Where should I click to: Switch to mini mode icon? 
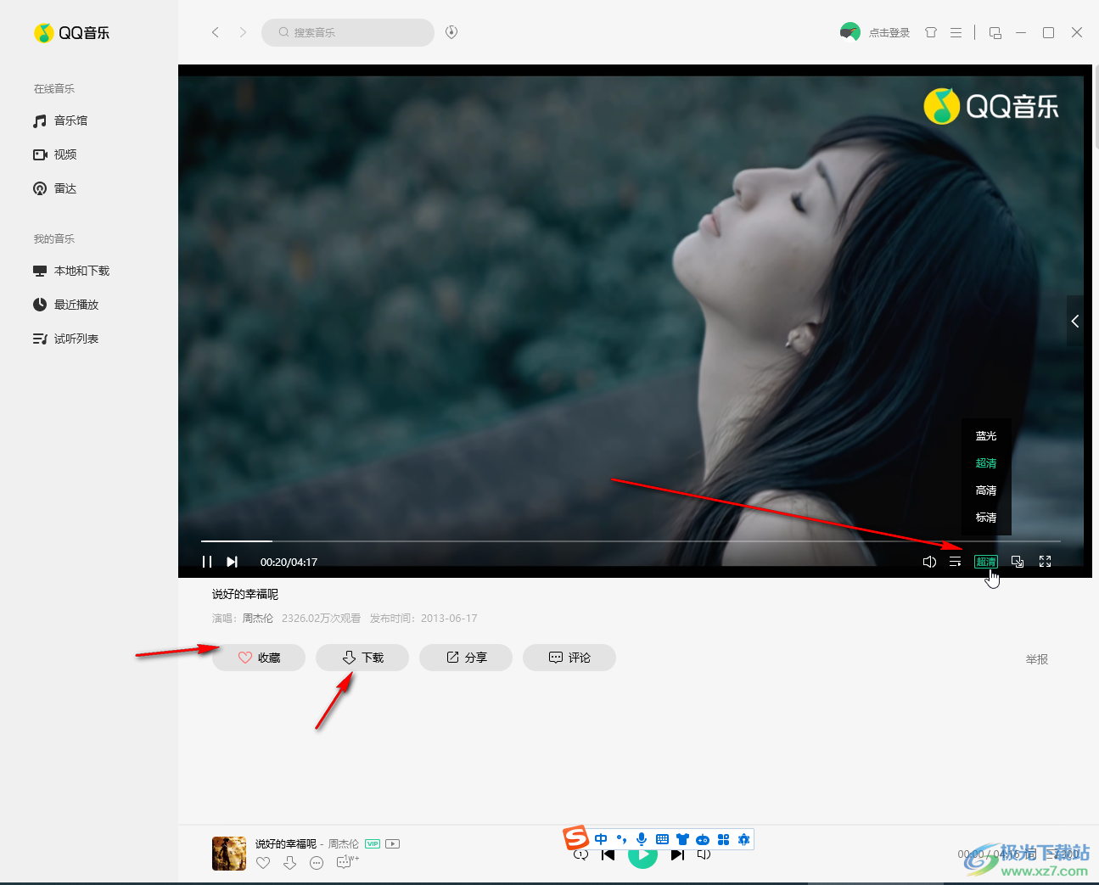point(995,32)
